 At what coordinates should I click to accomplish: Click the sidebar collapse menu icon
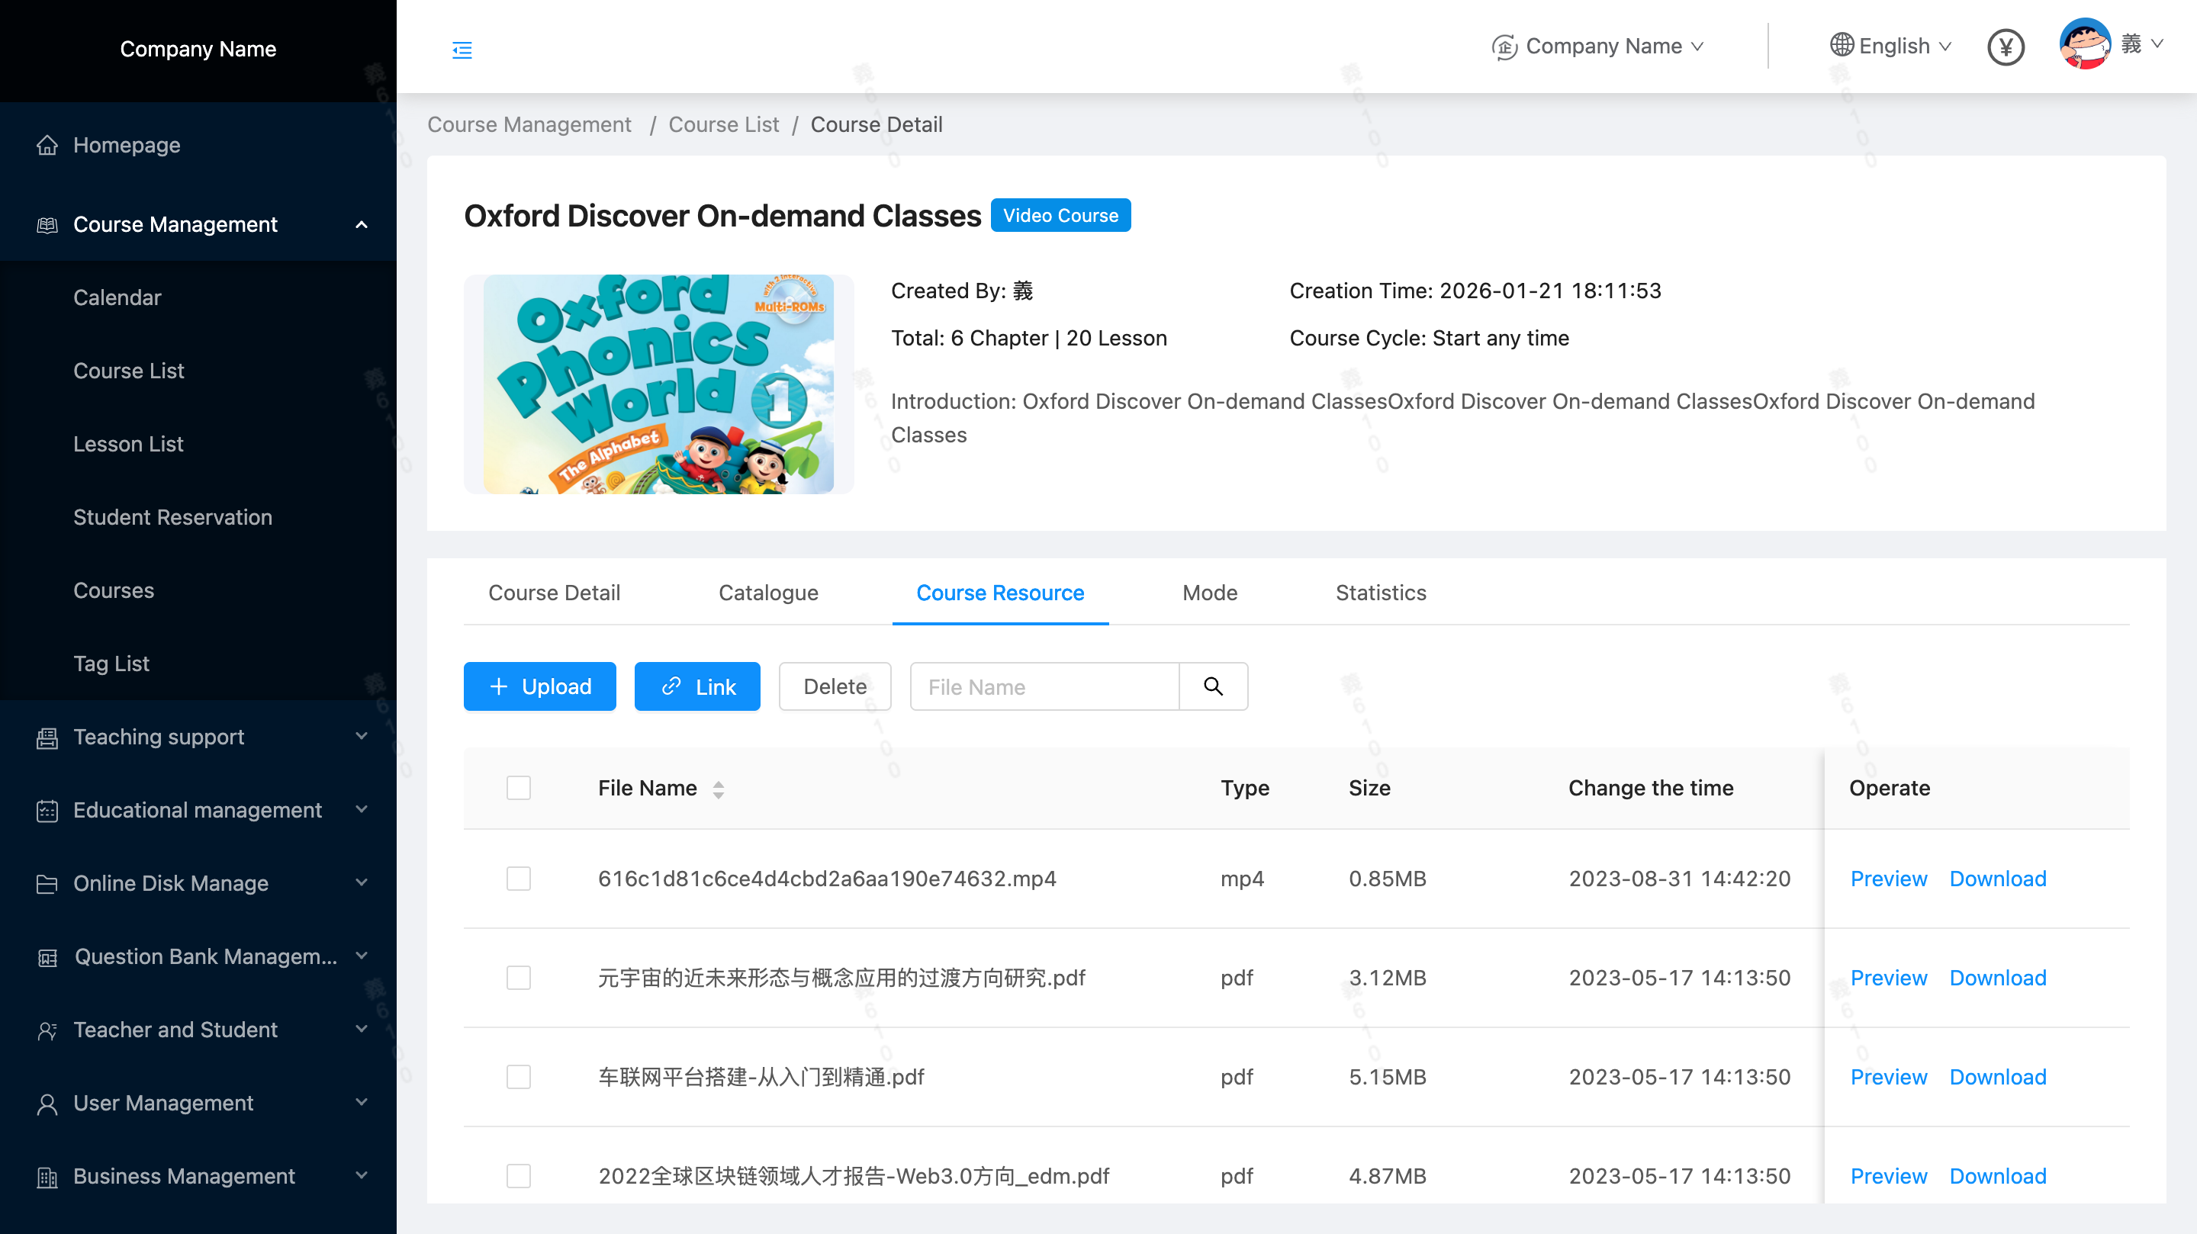462,50
